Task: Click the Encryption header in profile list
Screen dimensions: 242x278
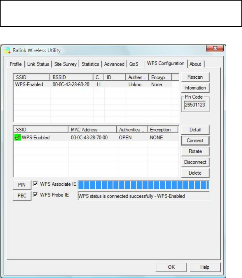Action: 163,130
